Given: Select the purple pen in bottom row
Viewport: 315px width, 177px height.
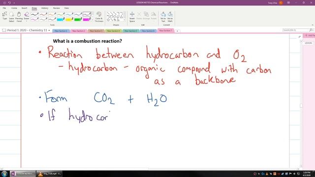Looking at the screenshot, I should (x=34, y=19).
